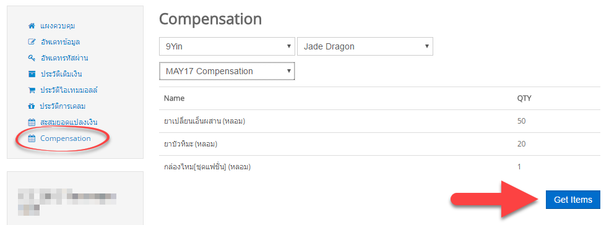The image size is (609, 225).
Task: Click the home icon beside แผงควบคุม
Action: (x=32, y=26)
